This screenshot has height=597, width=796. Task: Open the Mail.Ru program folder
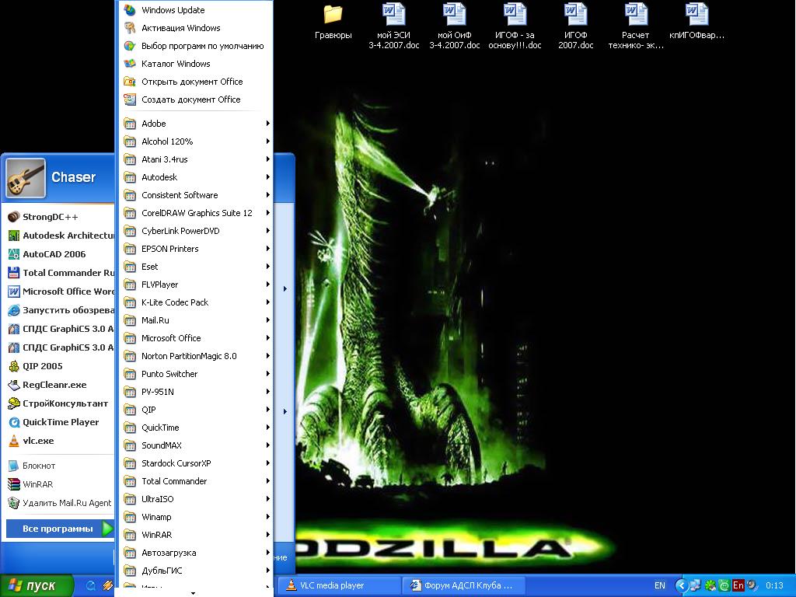pyautogui.click(x=195, y=320)
